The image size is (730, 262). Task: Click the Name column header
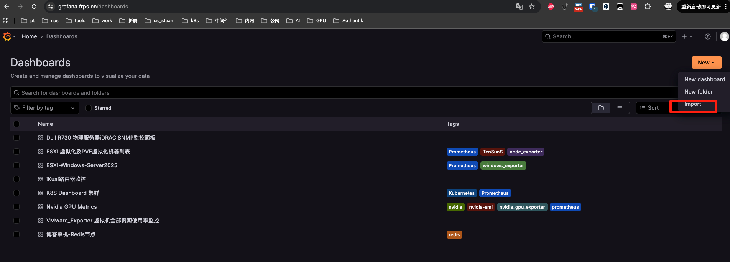point(45,124)
